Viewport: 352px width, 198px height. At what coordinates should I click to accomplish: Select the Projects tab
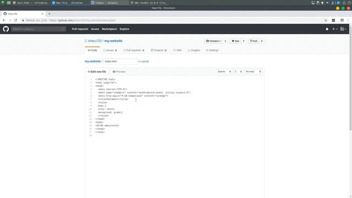[159, 50]
